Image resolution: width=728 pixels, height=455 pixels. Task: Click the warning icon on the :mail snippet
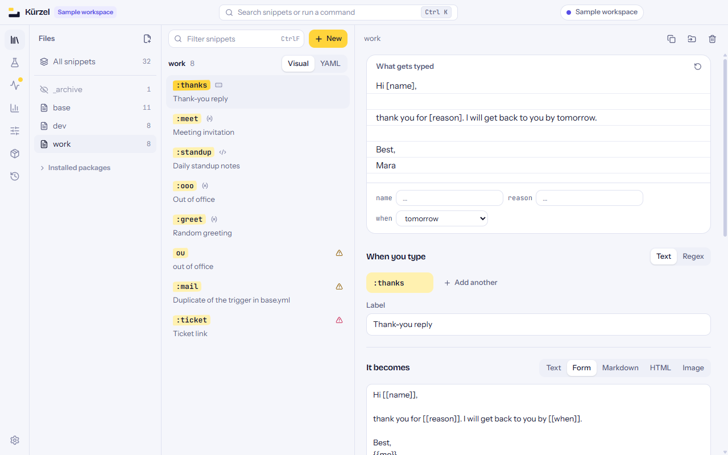(340, 287)
